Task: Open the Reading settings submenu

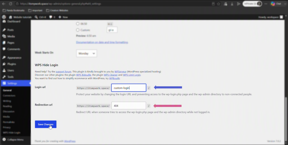Action: (x=7, y=106)
